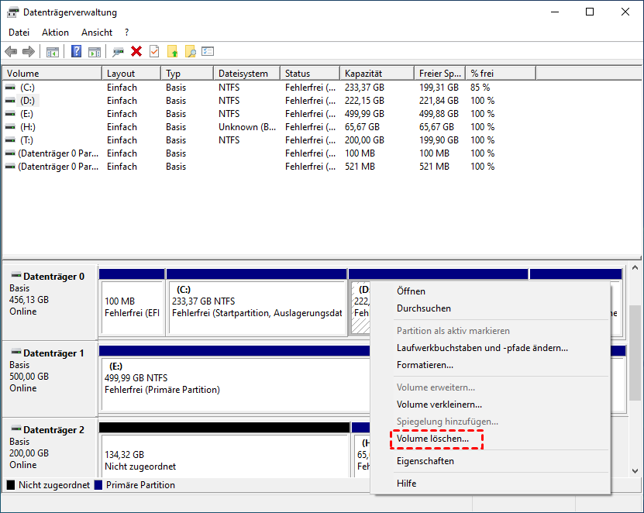
Task: Click the folder with magnifier icon
Action: click(x=190, y=51)
